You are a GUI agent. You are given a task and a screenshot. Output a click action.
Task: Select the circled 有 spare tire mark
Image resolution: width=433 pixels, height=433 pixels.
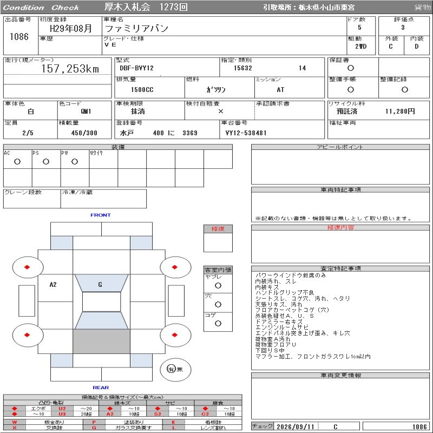pos(171,369)
